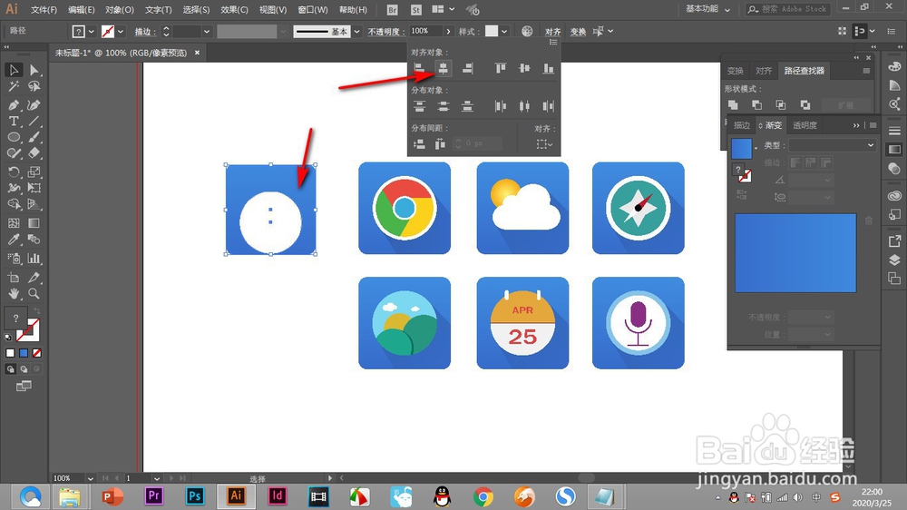The width and height of the screenshot is (907, 510).
Task: Select the Selection (black arrow) tool
Action: pyautogui.click(x=14, y=70)
